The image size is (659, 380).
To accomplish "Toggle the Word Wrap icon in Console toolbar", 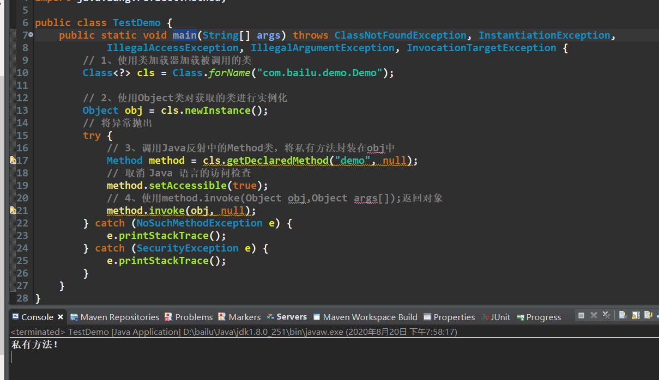I will tap(648, 315).
